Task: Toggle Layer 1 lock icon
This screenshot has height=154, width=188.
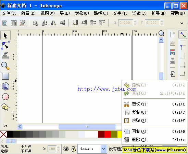Action: tap(74, 149)
